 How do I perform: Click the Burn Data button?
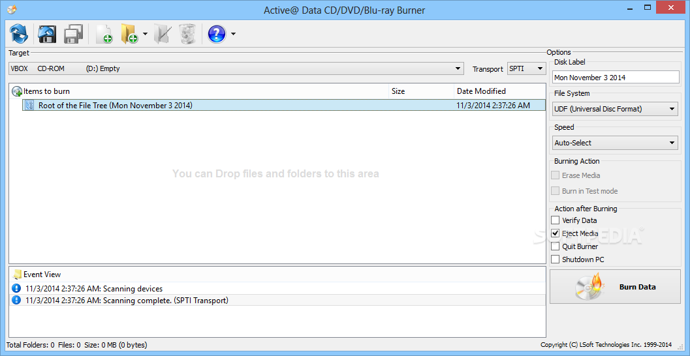pos(615,286)
